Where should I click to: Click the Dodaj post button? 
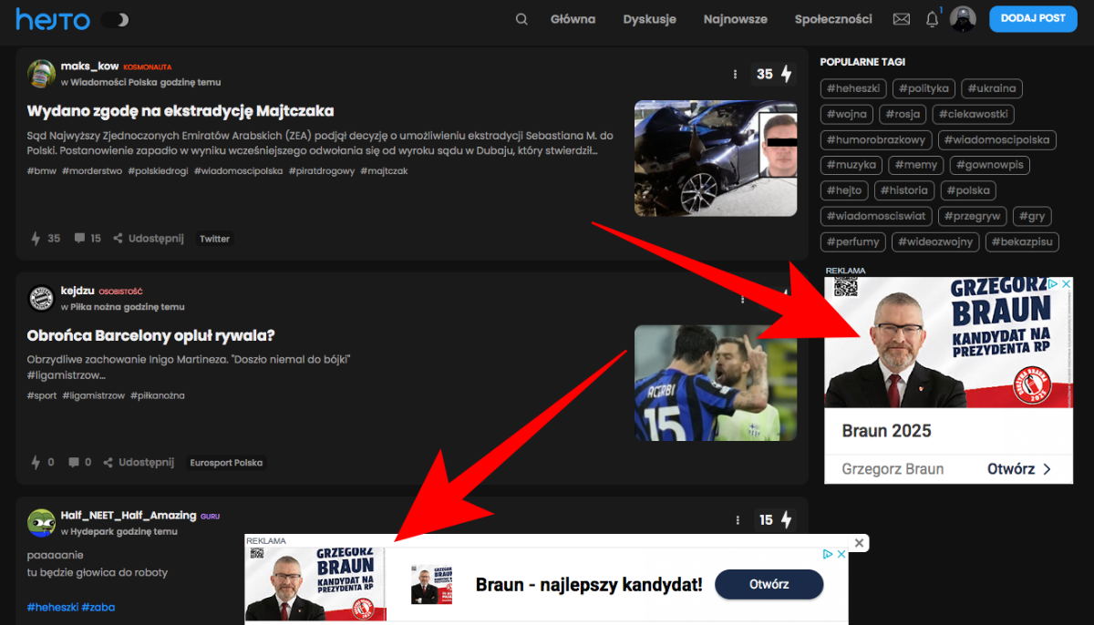coord(1032,18)
